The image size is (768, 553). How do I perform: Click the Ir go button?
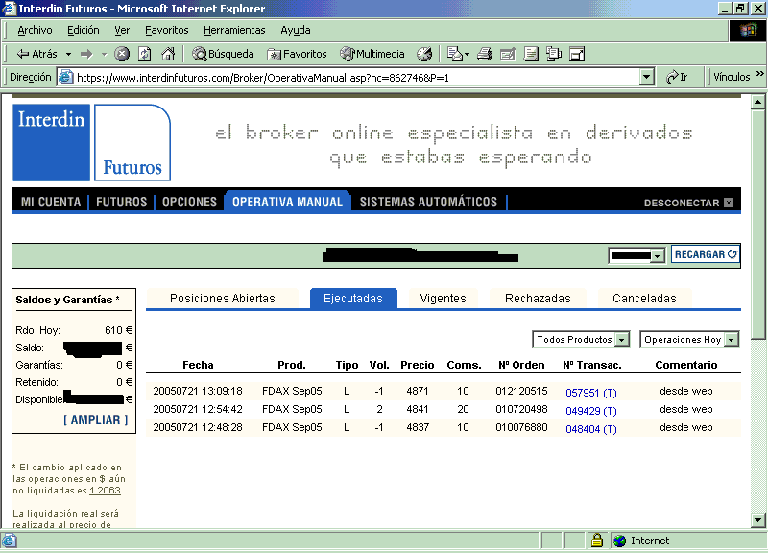coord(677,78)
